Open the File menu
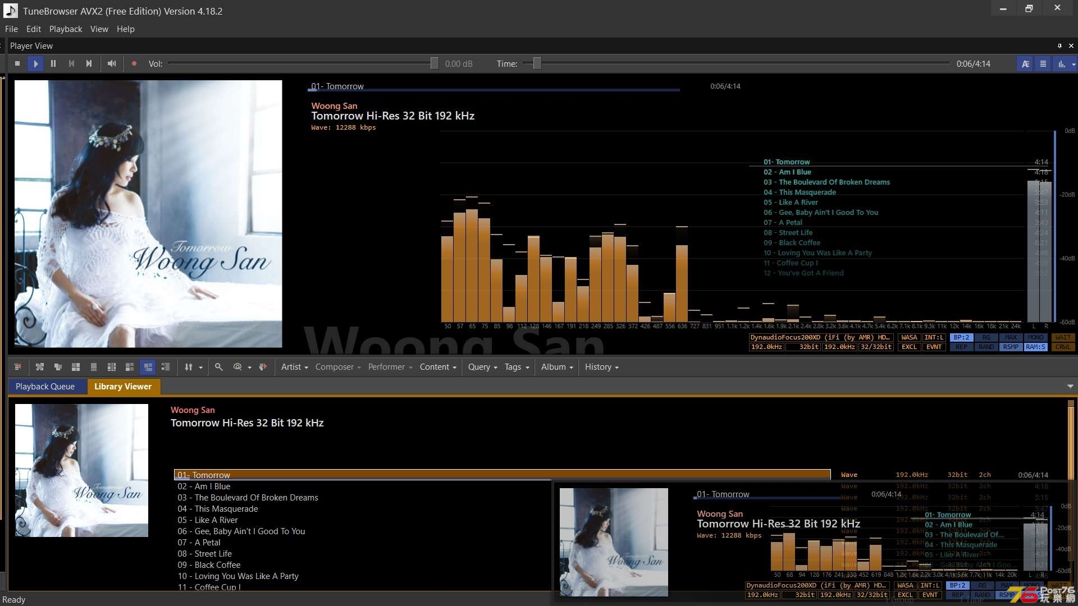1078x606 pixels. tap(11, 29)
